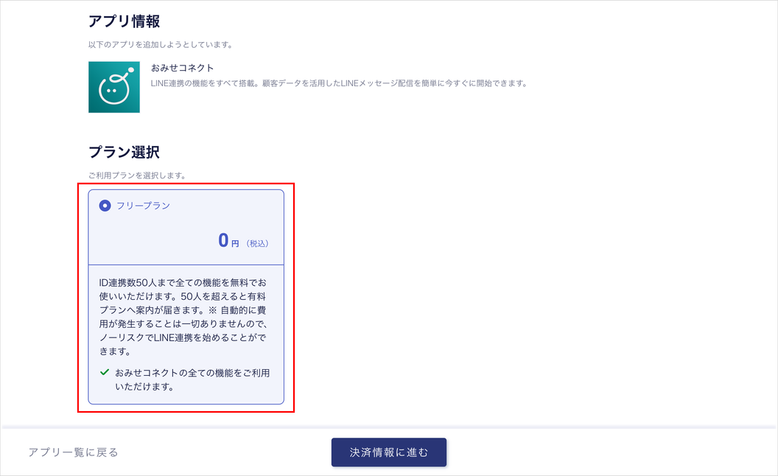Click the ID連携数50人まで plan description text
The image size is (778, 476).
(x=183, y=317)
